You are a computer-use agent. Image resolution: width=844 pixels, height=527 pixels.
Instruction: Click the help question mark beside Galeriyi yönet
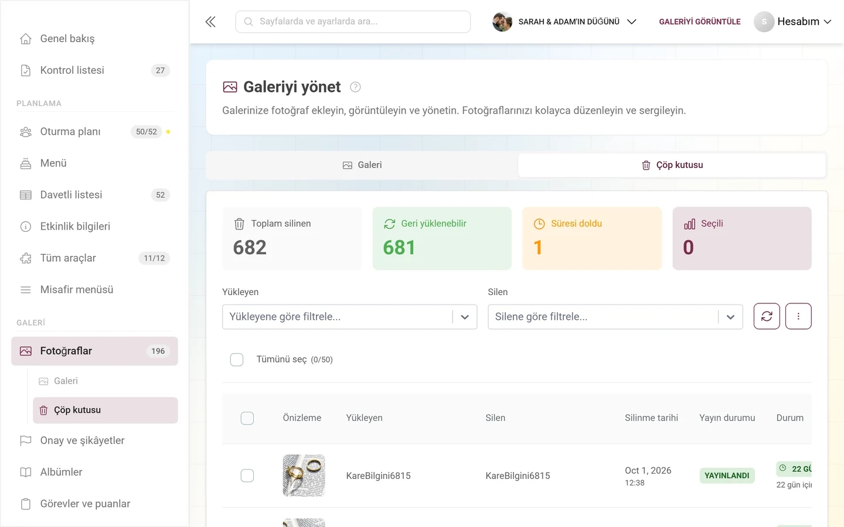[355, 87]
